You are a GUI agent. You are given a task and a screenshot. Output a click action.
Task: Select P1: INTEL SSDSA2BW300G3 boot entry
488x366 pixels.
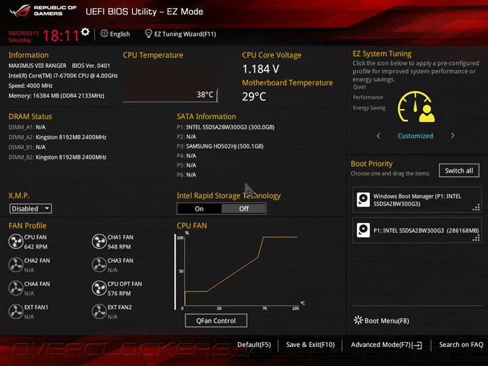(417, 230)
